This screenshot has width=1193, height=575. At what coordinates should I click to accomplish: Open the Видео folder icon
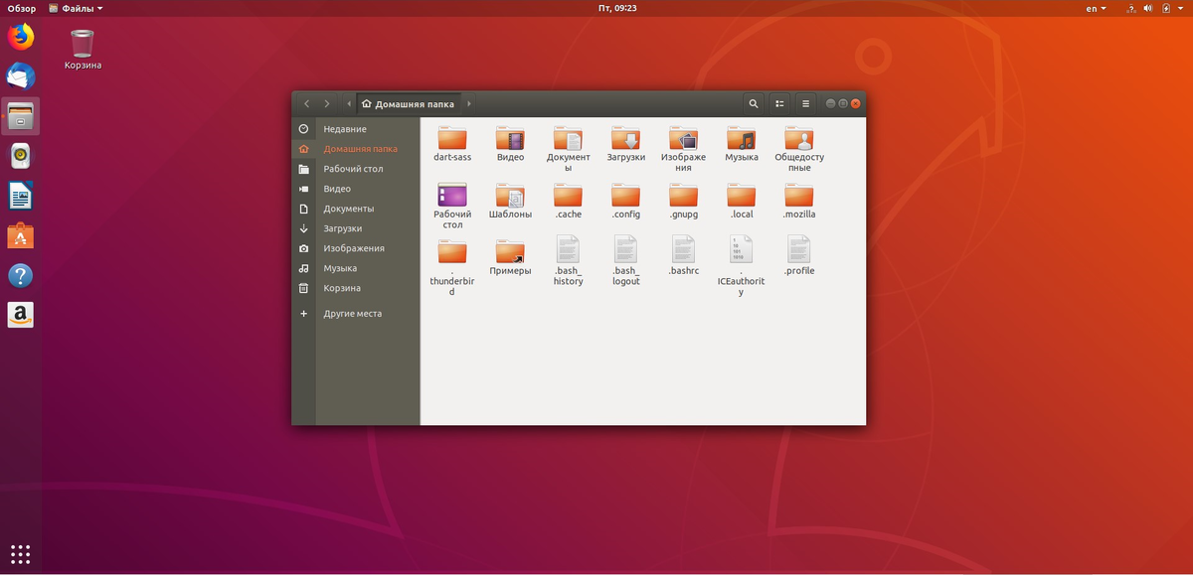510,139
